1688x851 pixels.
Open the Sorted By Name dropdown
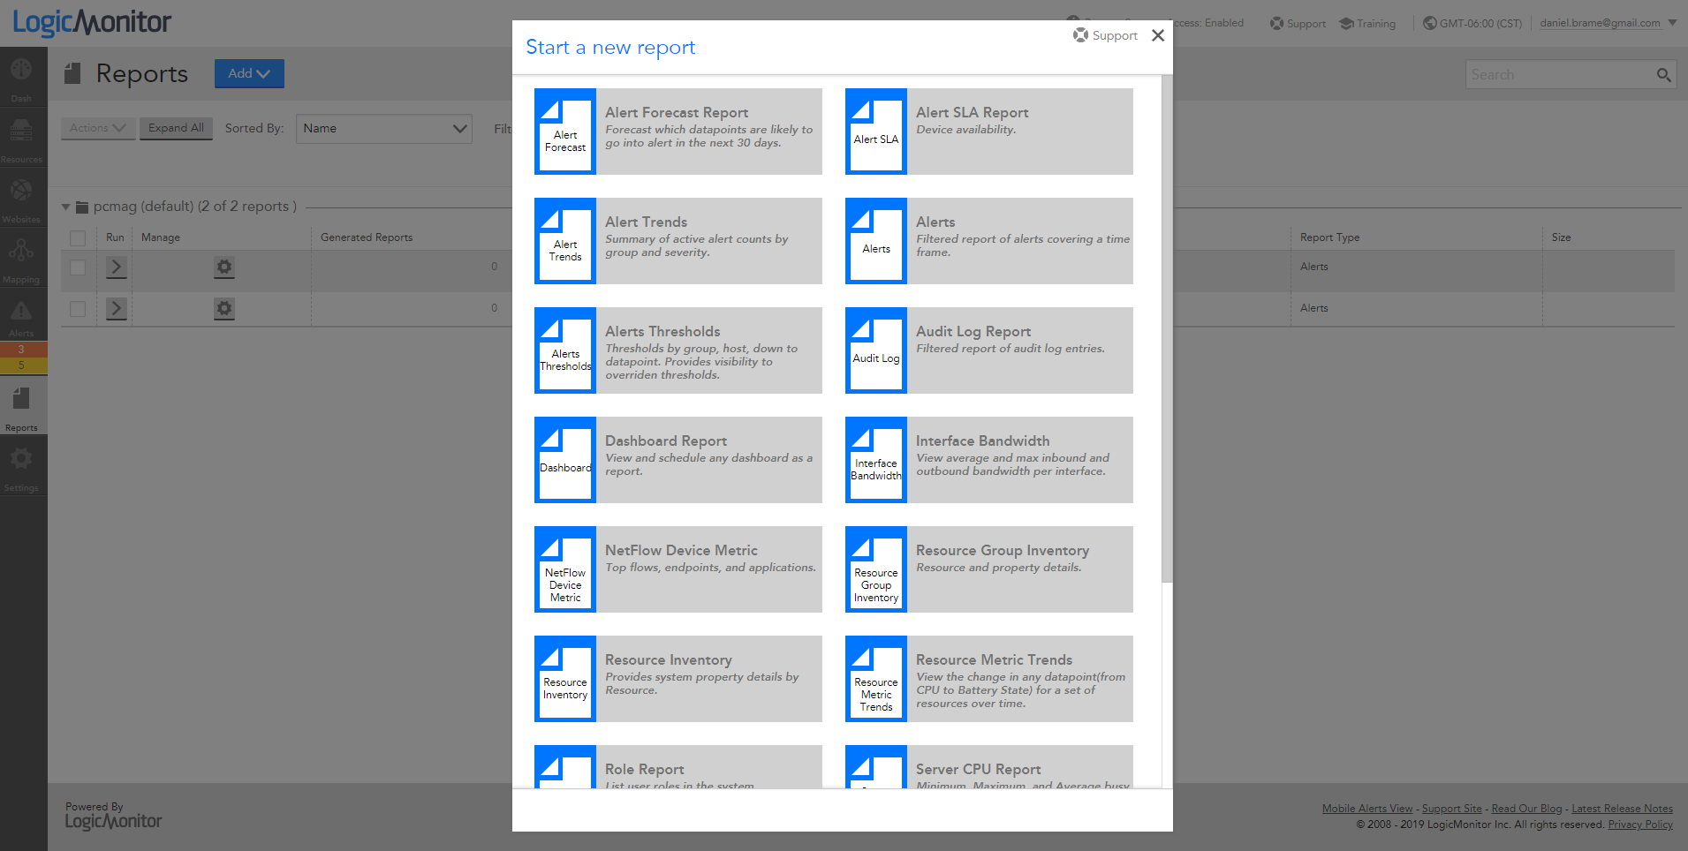point(383,128)
